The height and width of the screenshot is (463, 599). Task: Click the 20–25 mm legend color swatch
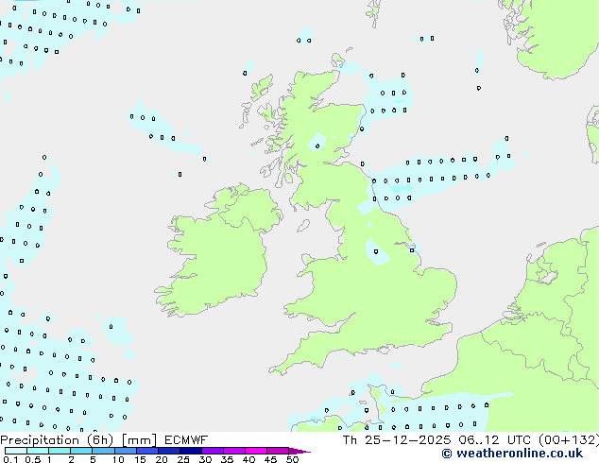click(x=168, y=451)
